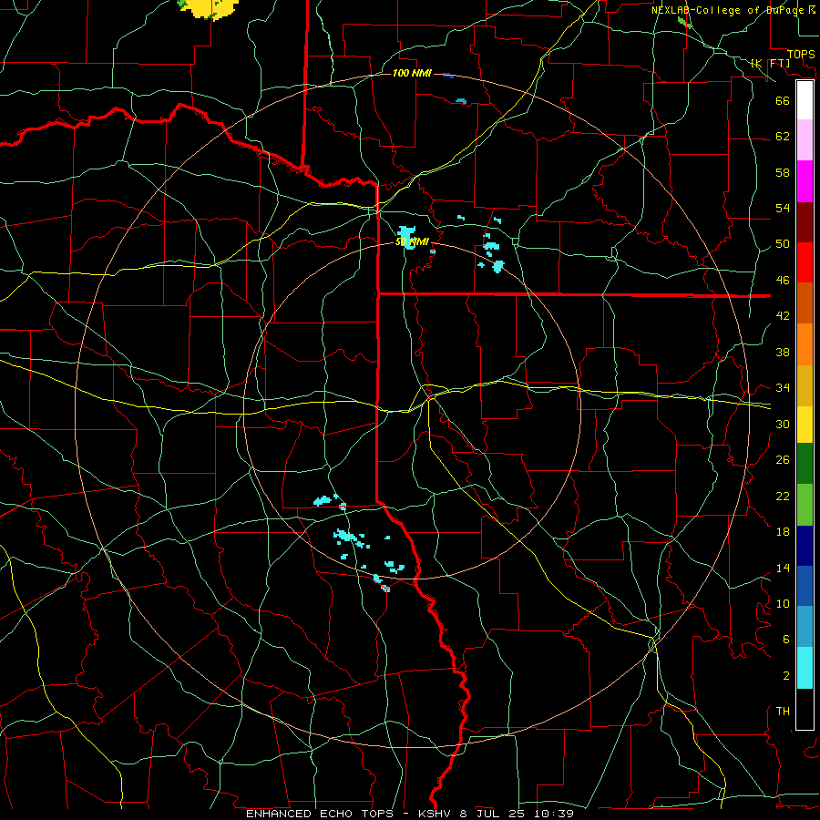This screenshot has width=820, height=820.
Task: Select the bright red legend color band
Action: pyautogui.click(x=805, y=262)
